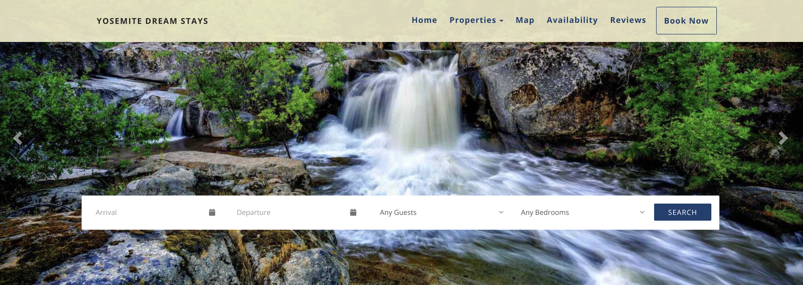
Task: Click the Yosemite Dream Stays logo
Action: (152, 21)
